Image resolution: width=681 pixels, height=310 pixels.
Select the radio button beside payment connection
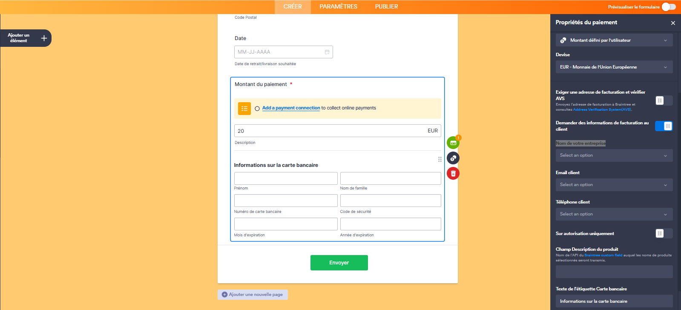(x=257, y=109)
